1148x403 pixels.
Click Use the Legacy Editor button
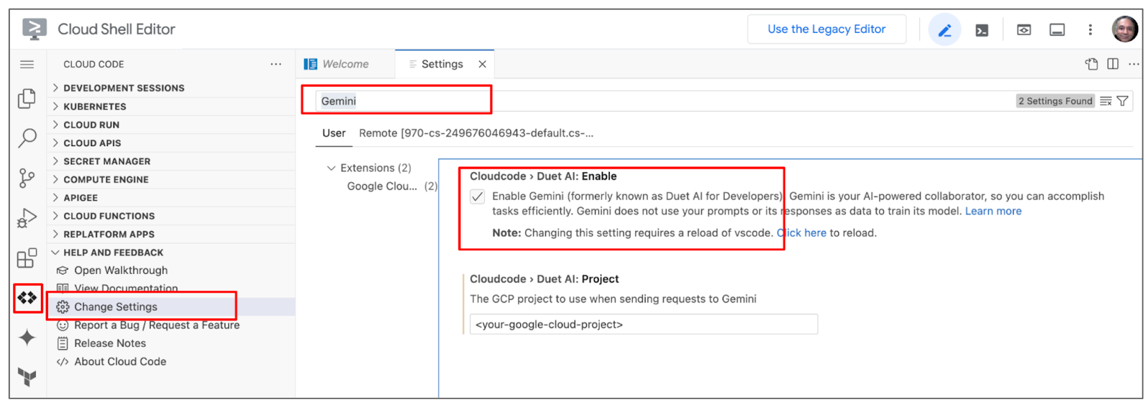click(x=826, y=29)
